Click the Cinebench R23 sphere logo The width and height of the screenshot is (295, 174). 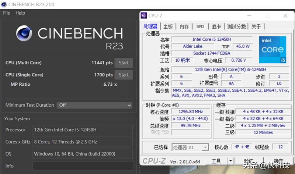[24, 33]
